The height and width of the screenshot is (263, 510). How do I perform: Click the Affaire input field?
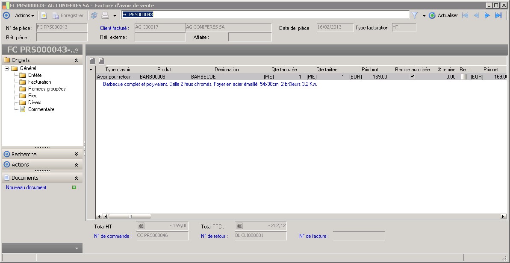point(250,37)
